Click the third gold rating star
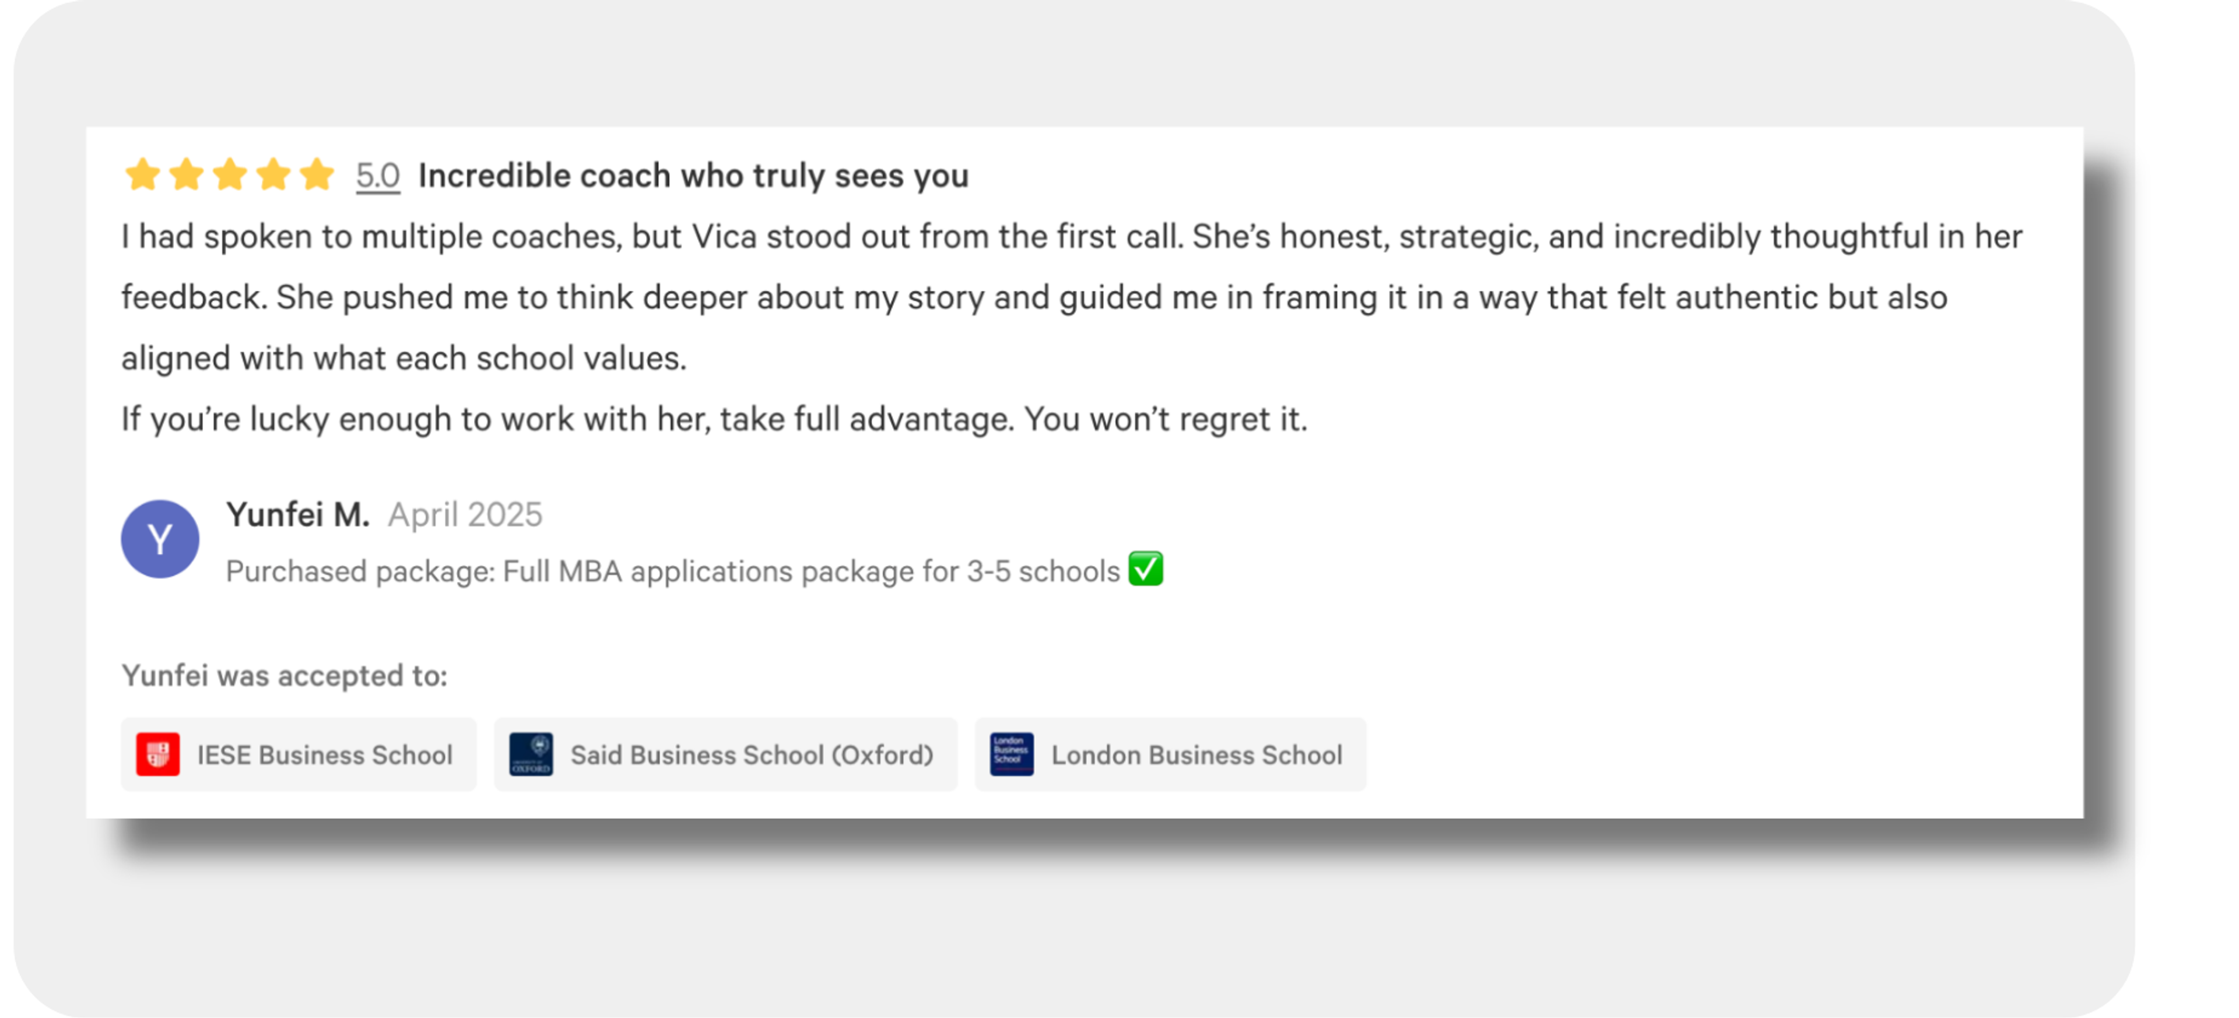The width and height of the screenshot is (2239, 1018). [230, 175]
